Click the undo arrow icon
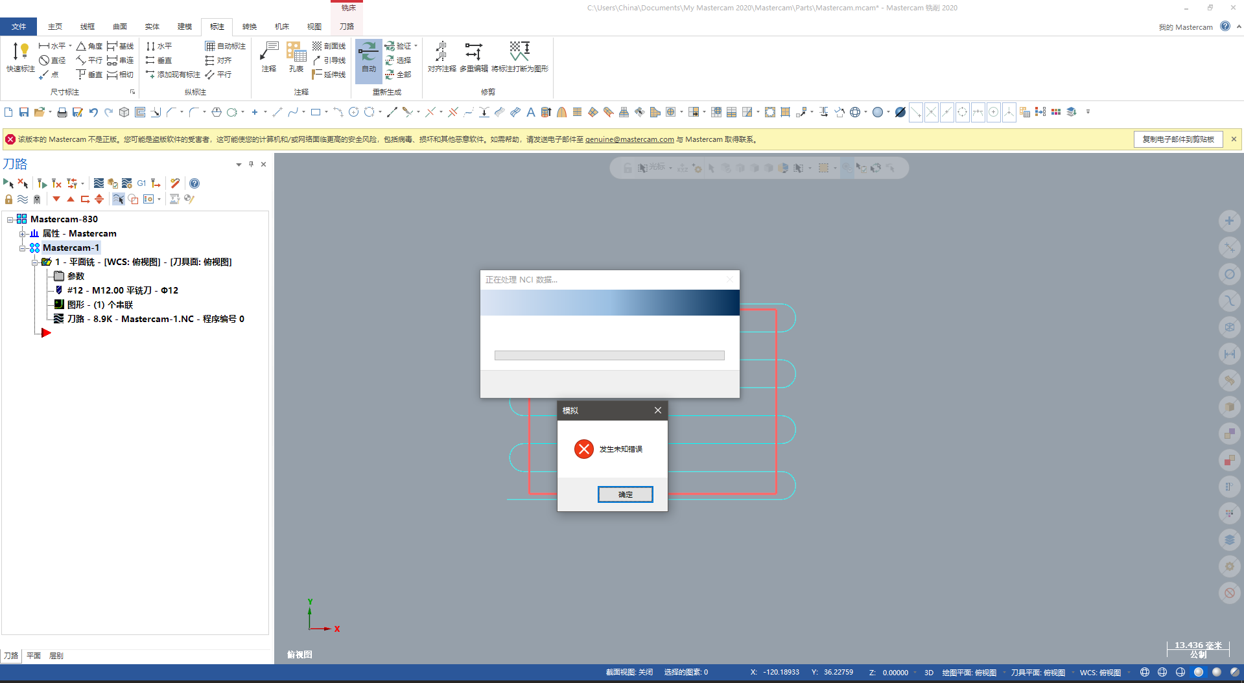Image resolution: width=1244 pixels, height=683 pixels. click(93, 112)
